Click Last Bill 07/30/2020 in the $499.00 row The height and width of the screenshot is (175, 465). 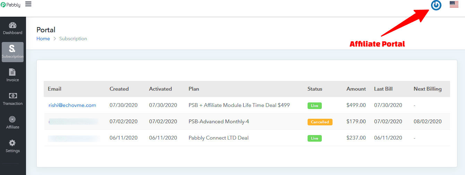pos(388,105)
